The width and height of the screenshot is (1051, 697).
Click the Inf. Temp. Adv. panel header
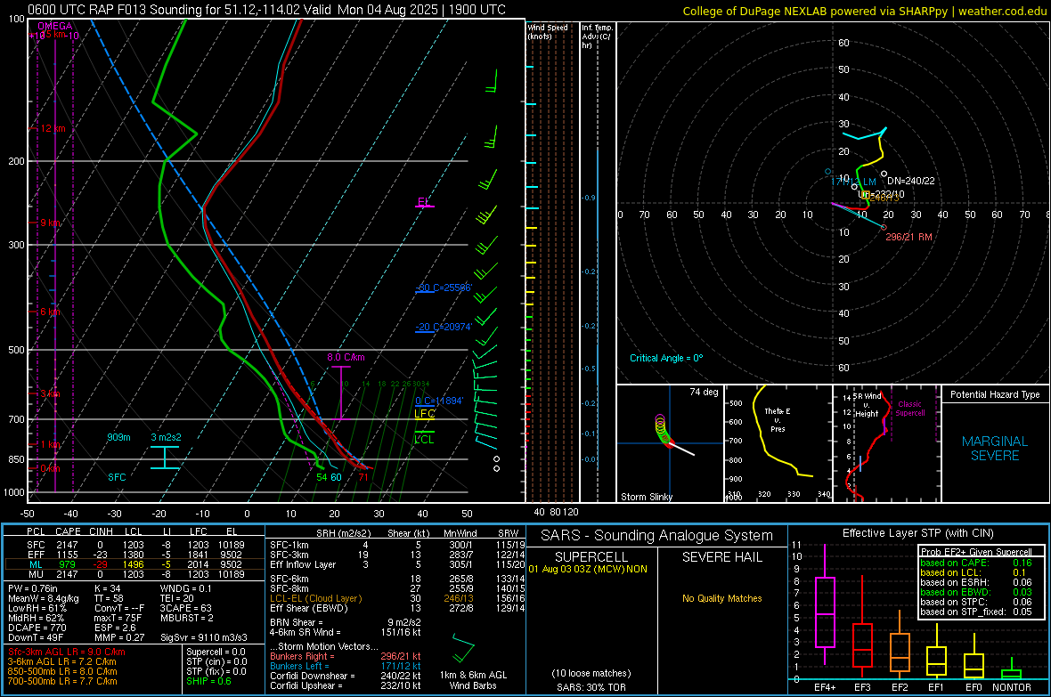coord(597,36)
